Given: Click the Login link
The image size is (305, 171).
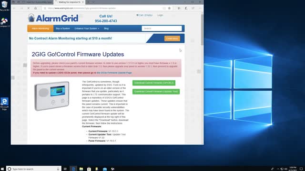Looking at the screenshot, I should [160, 15].
